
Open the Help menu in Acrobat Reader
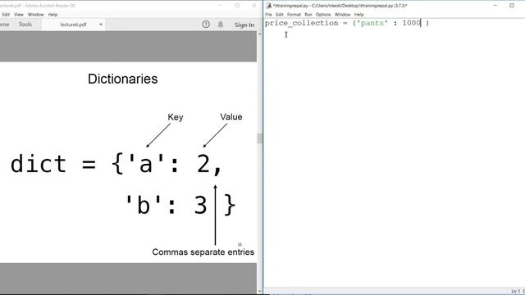click(x=52, y=15)
